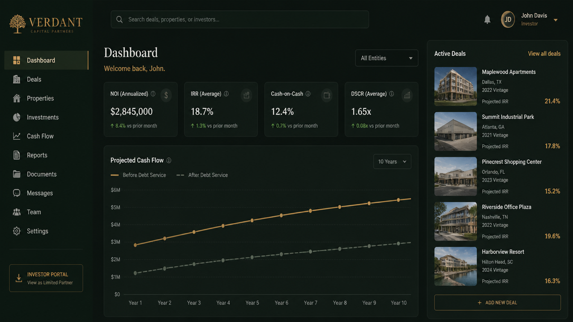The height and width of the screenshot is (322, 573).
Task: Open the 10 Years range dropdown
Action: 392,162
